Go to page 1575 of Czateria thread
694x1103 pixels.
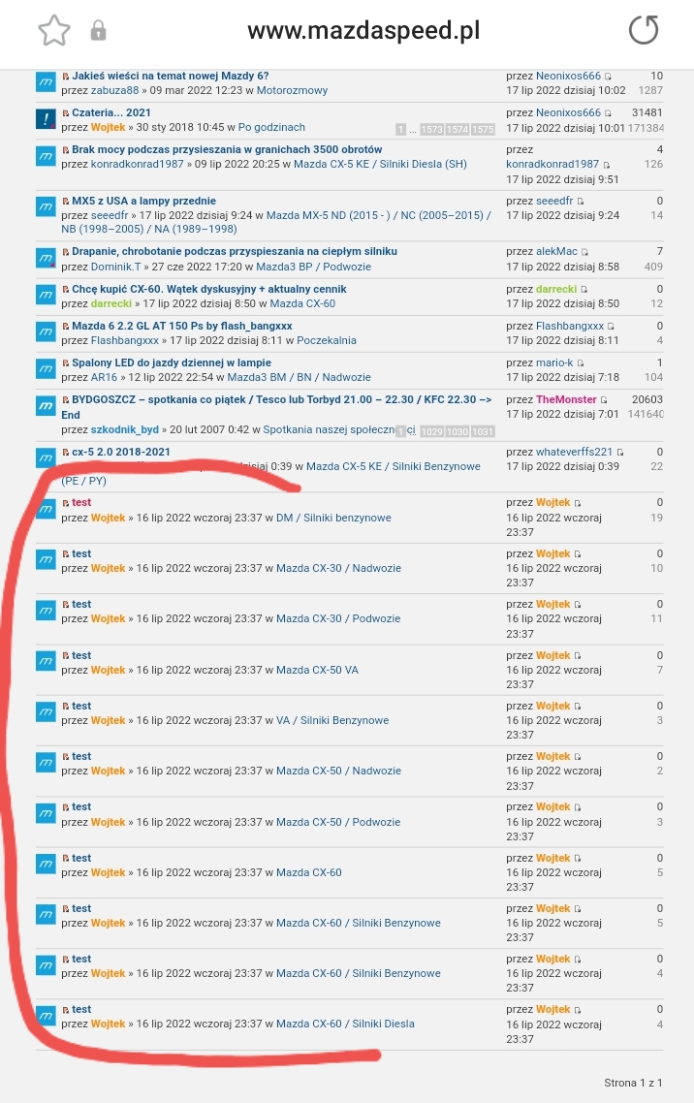click(483, 129)
